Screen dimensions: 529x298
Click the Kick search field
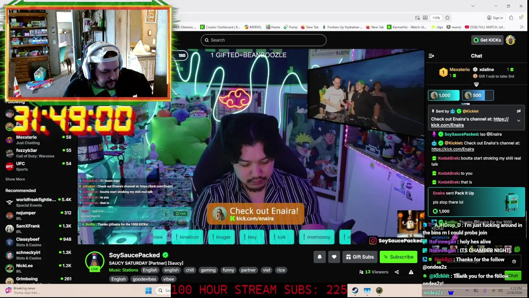[264, 40]
